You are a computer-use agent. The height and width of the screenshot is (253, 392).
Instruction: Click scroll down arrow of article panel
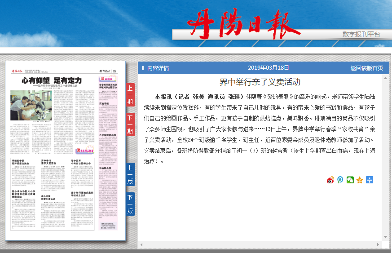(x=385, y=237)
